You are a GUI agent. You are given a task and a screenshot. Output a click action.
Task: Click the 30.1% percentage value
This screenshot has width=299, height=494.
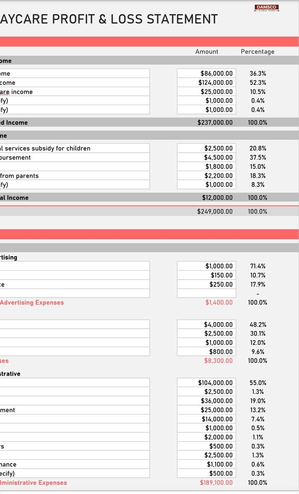point(258,333)
